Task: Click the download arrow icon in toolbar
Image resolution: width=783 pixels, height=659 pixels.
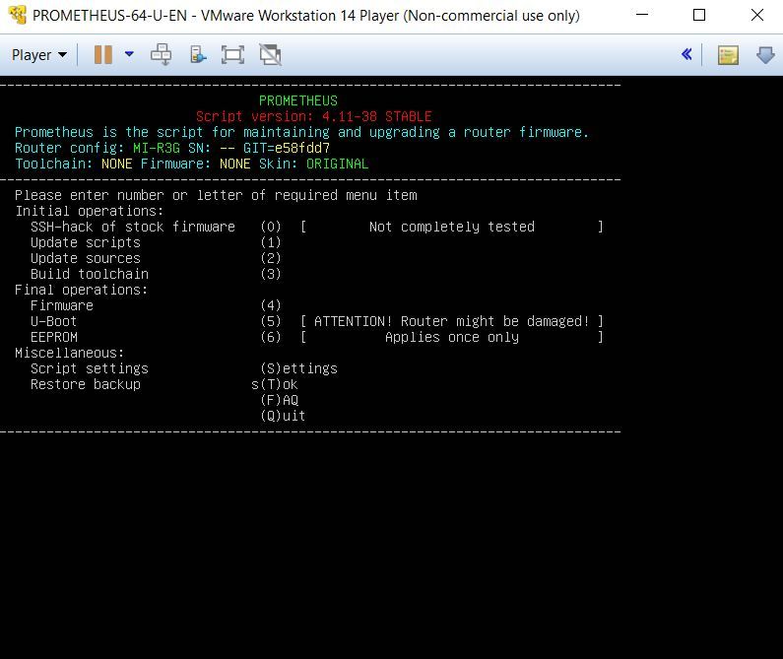Action: point(765,55)
